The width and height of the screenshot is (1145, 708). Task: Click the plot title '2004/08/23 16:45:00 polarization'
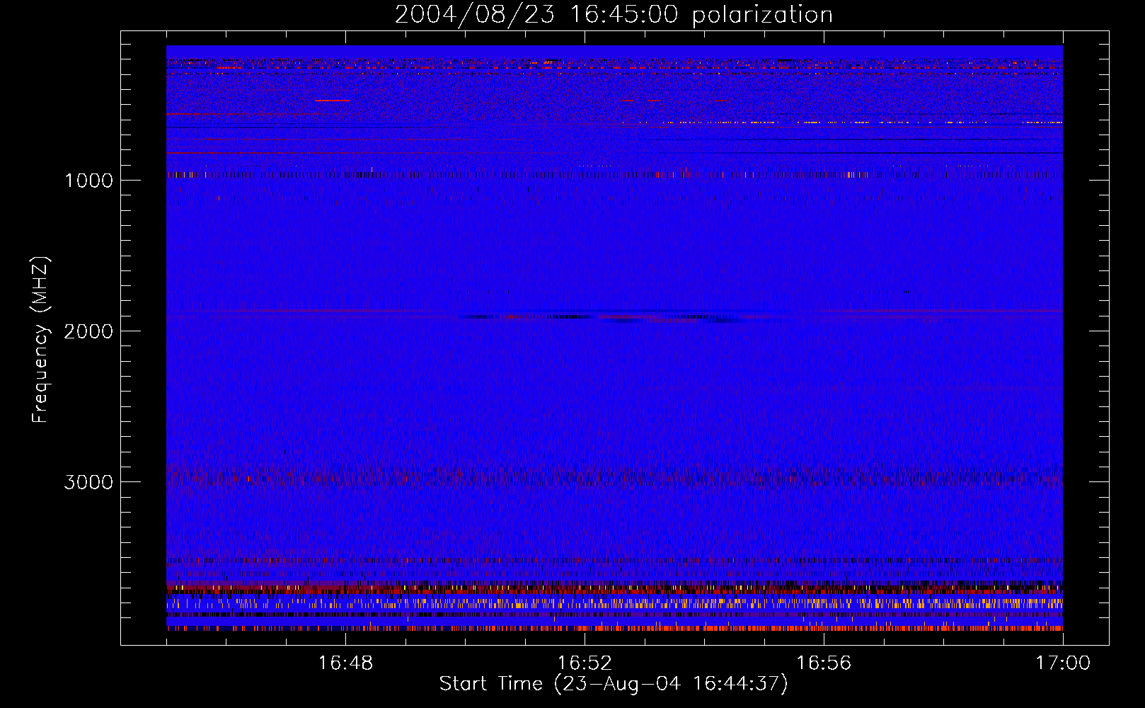click(x=614, y=15)
